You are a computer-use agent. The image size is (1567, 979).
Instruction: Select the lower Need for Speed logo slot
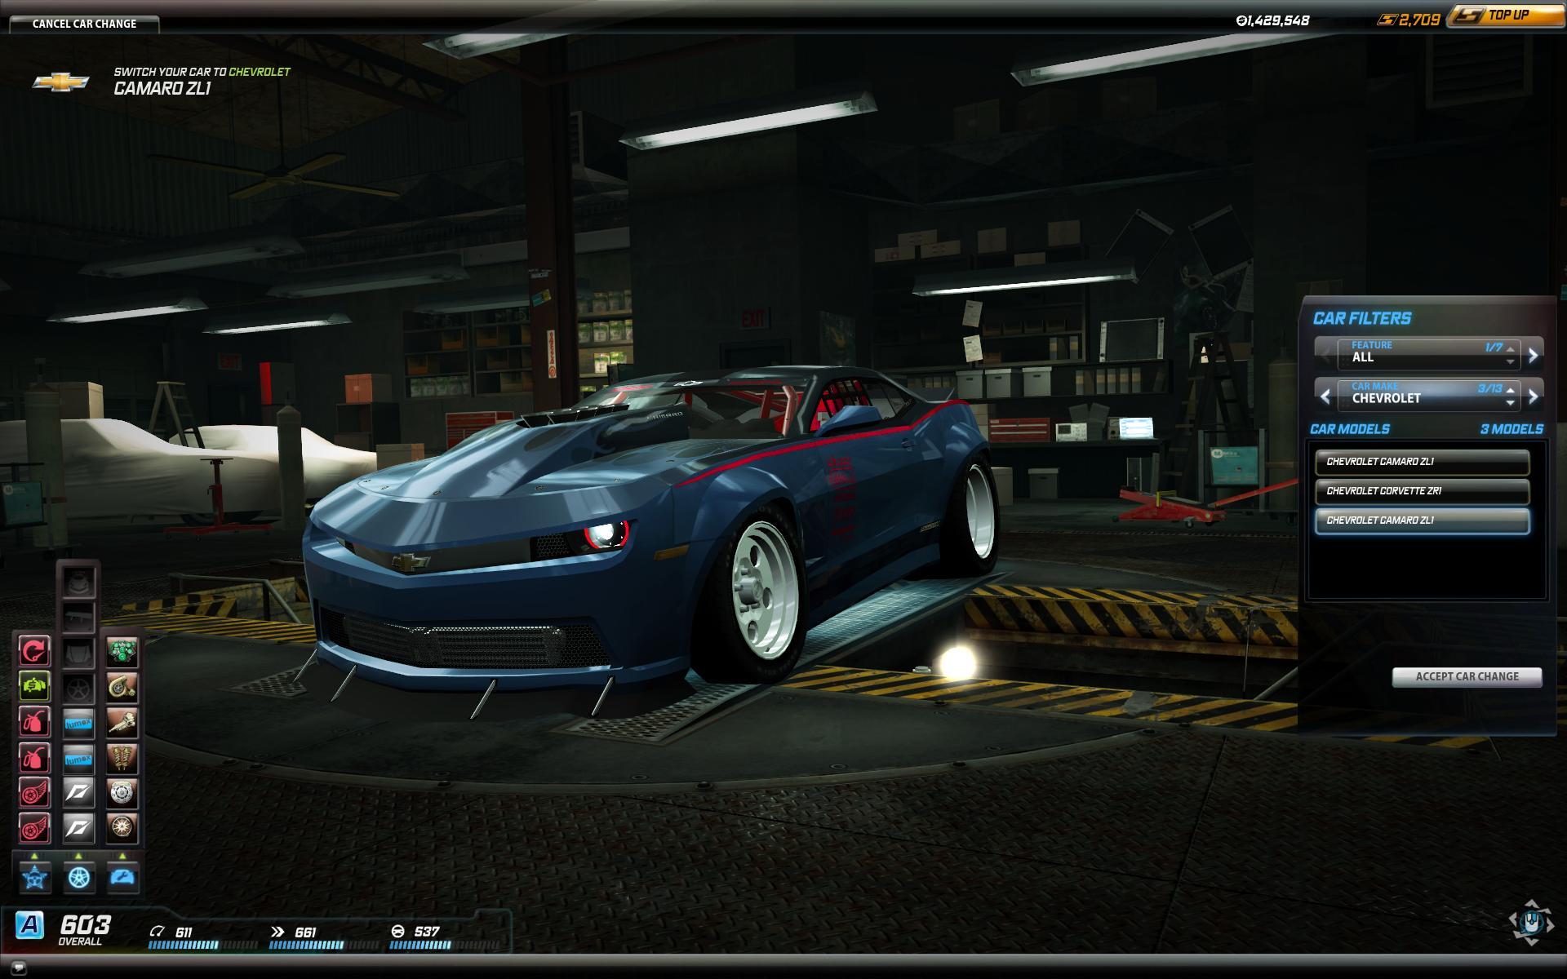[79, 828]
